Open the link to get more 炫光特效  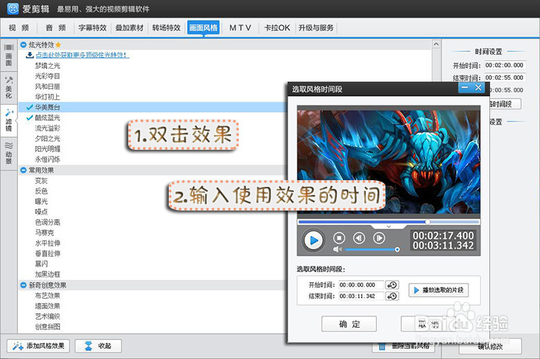pyautogui.click(x=82, y=55)
